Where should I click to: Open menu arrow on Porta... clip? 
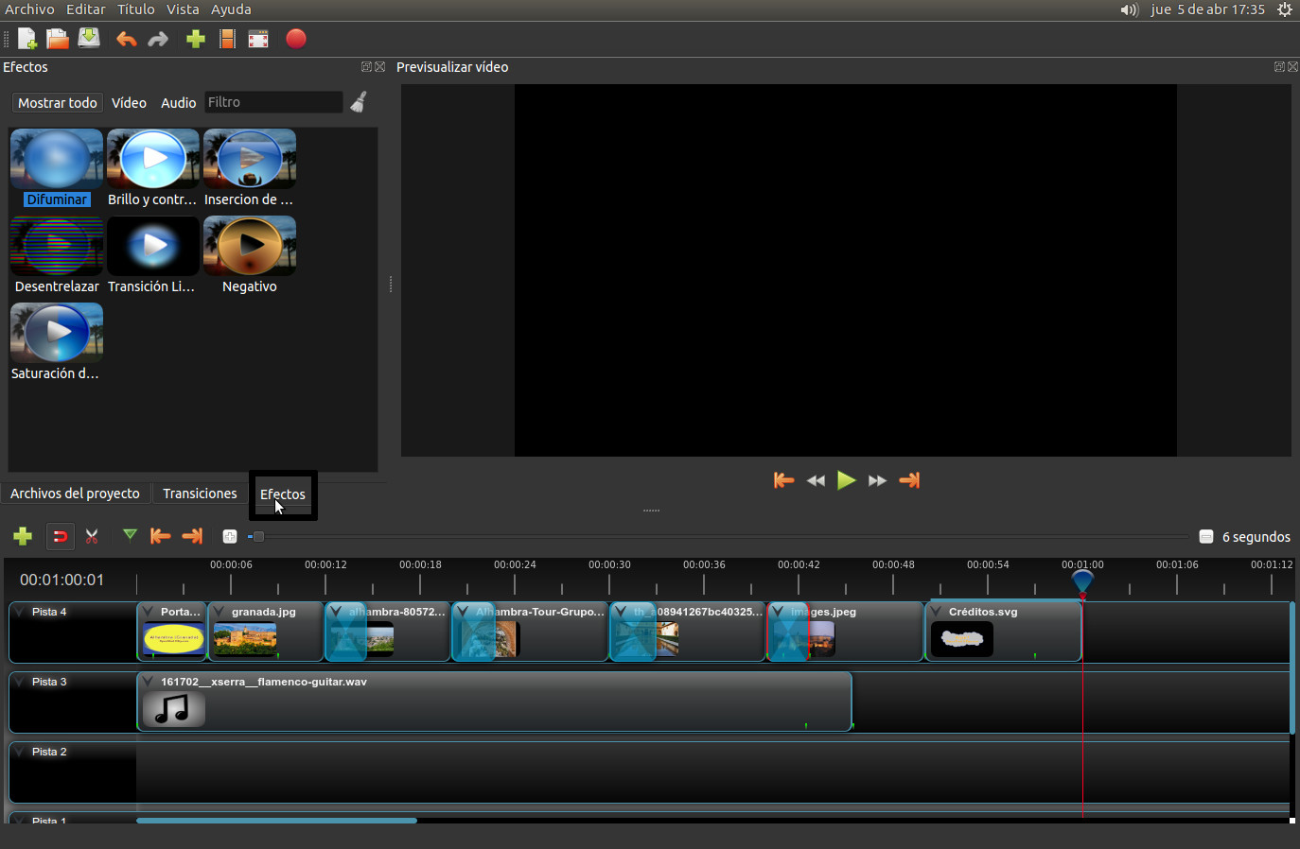click(x=148, y=612)
